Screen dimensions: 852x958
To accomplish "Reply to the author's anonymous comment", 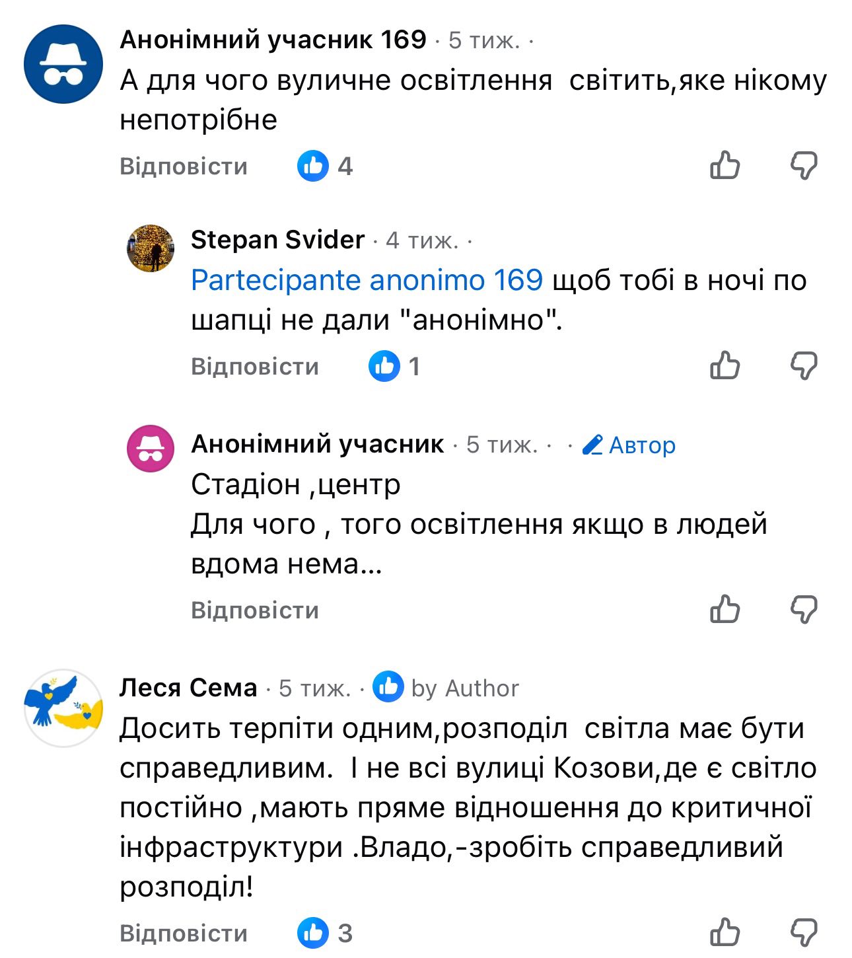I will tap(255, 610).
